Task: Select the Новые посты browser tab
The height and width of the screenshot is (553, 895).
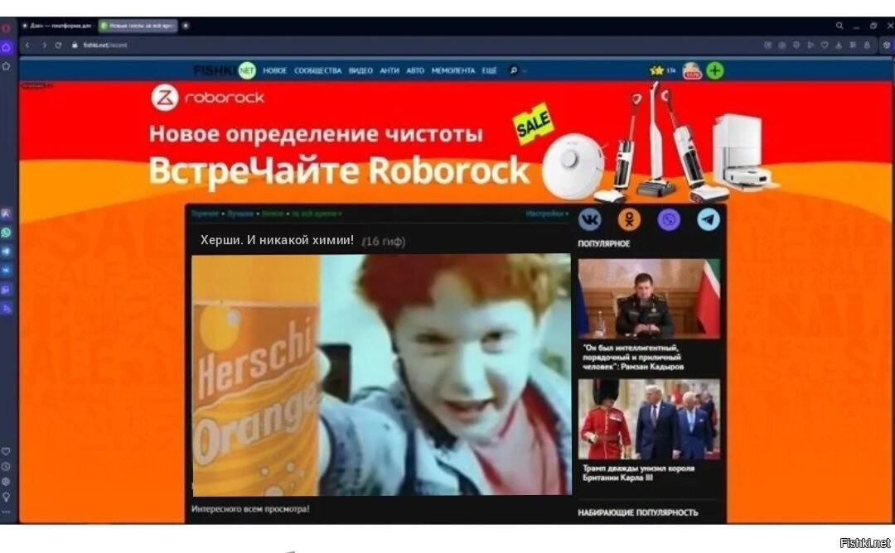Action: (x=137, y=26)
